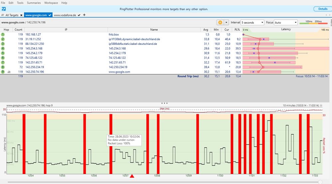Open the Workspace menu
The image size is (332, 184).
[51, 3]
